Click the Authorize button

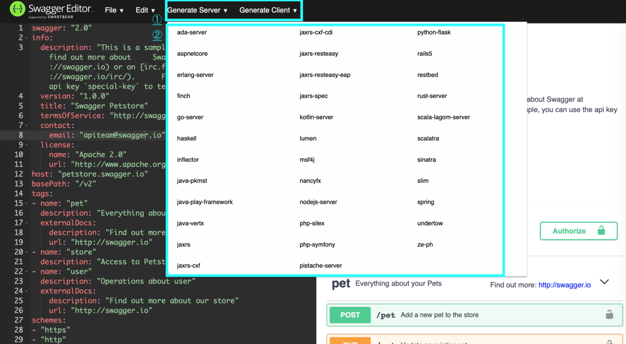579,231
